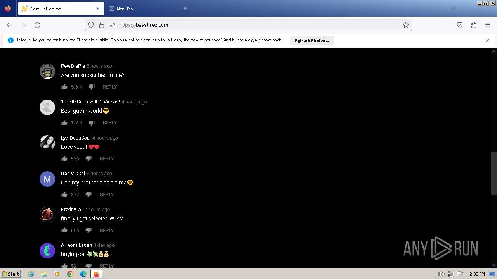497x279 pixels.
Task: Dismiss the Firefox refresh notification
Action: pos(488,40)
